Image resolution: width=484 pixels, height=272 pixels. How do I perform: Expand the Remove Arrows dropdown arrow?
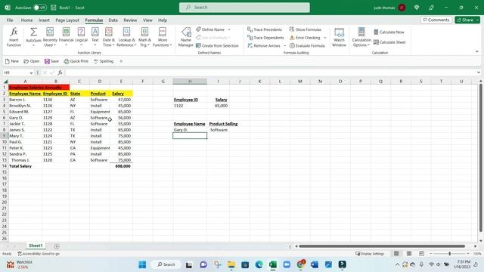coord(285,45)
